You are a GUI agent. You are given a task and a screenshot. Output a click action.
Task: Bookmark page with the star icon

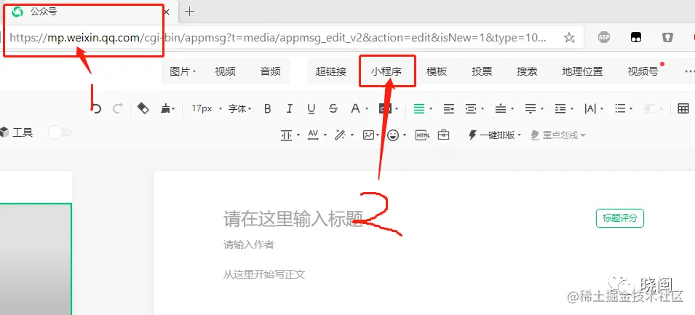569,38
